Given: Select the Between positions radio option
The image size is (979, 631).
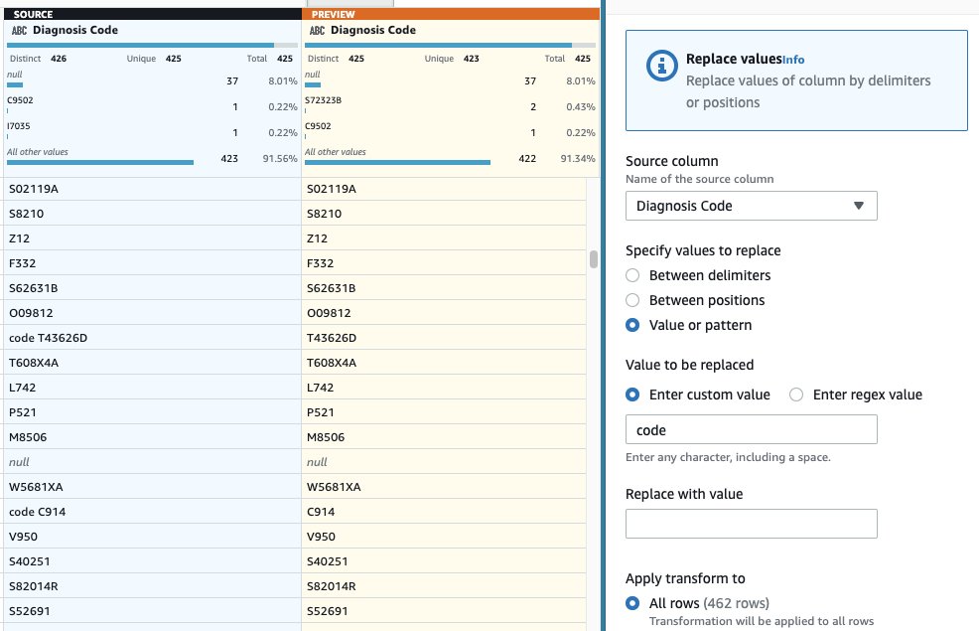Looking at the screenshot, I should [632, 300].
